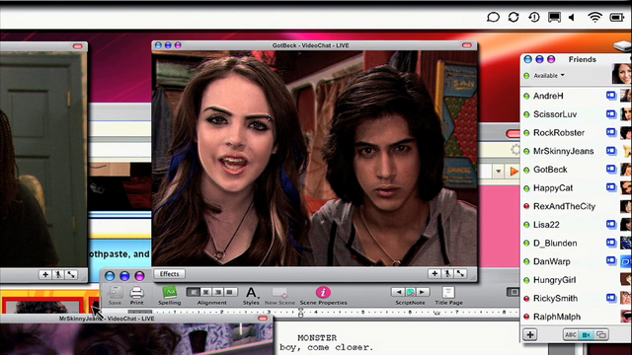Open the time machine clock icon
This screenshot has height=355, width=632.
coord(534,18)
